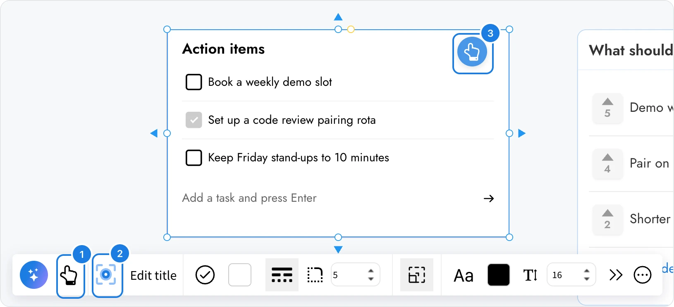
Task: Click the circled checkmark icon
Action: click(x=205, y=275)
